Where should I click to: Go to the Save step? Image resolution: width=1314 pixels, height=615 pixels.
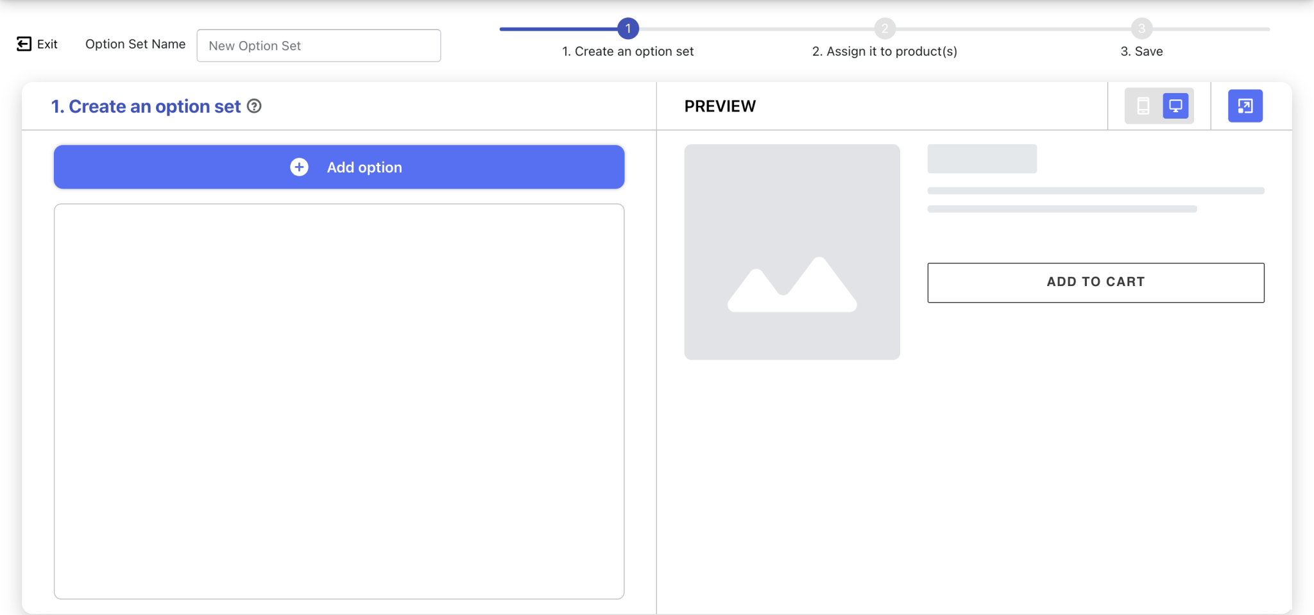click(1141, 51)
